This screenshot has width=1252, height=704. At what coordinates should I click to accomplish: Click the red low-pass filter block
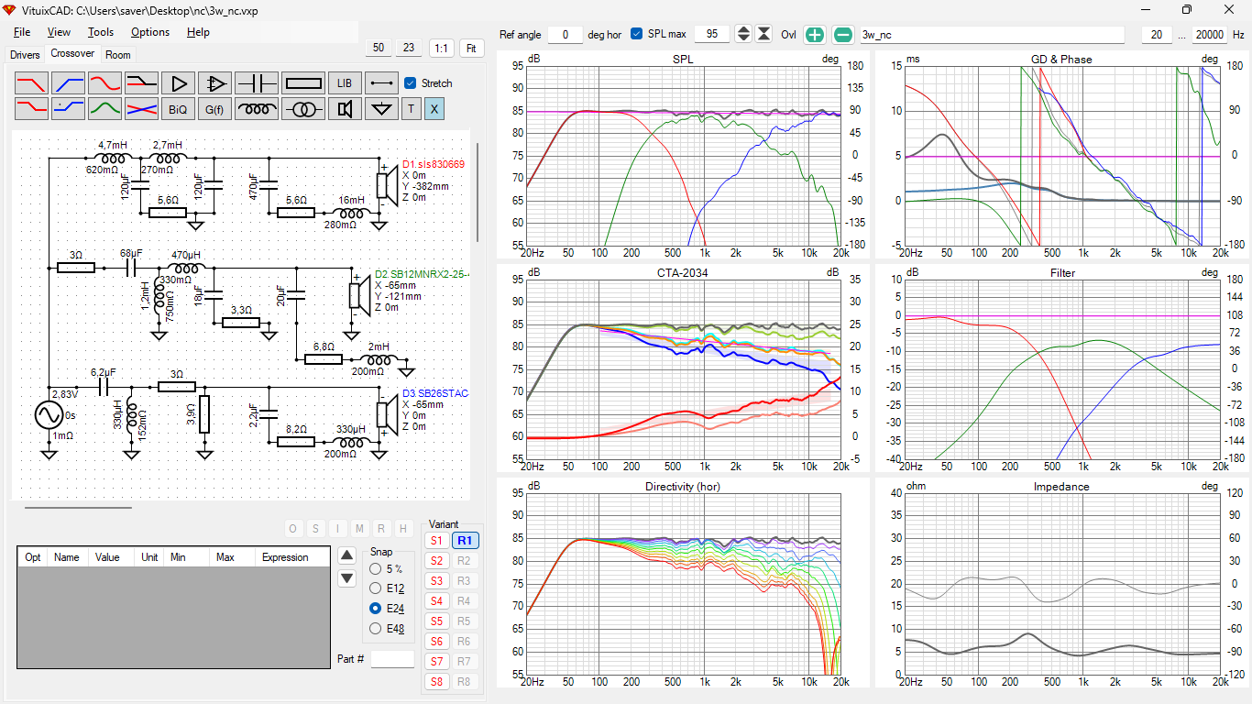point(32,83)
